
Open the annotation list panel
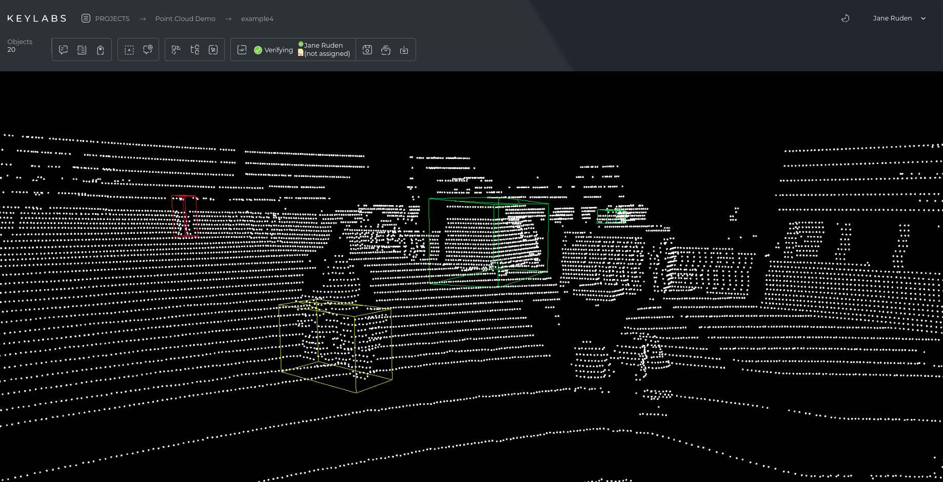point(82,49)
